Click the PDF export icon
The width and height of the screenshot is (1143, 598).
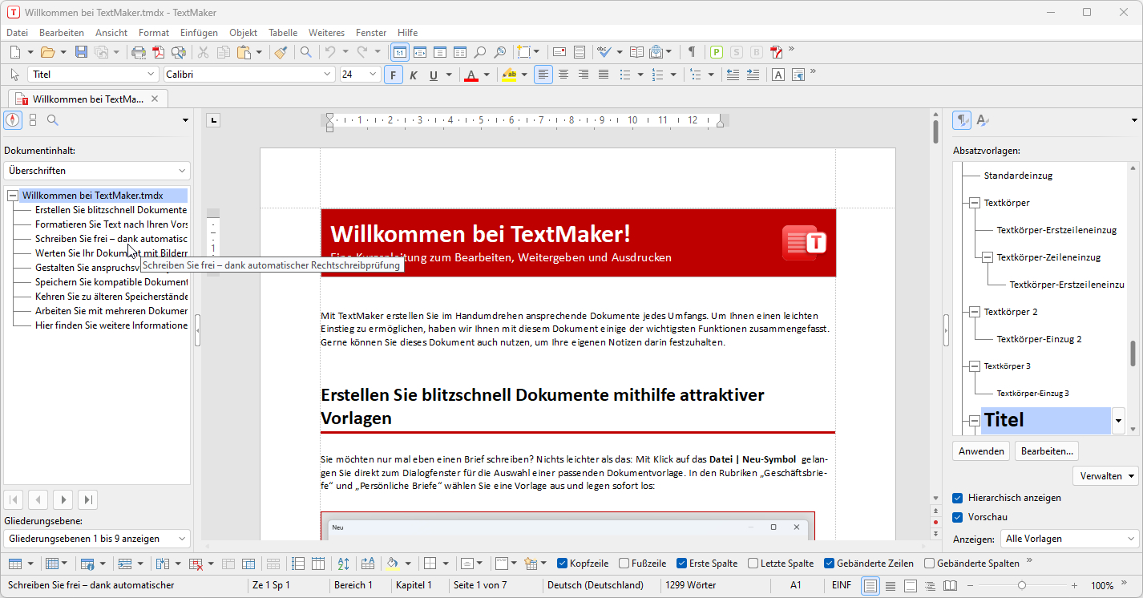pos(159,52)
